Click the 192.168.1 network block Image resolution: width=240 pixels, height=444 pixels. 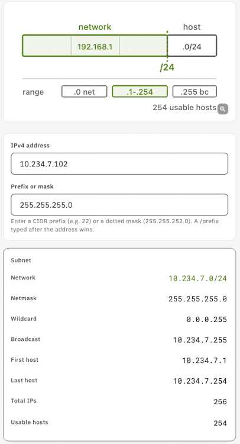click(95, 46)
